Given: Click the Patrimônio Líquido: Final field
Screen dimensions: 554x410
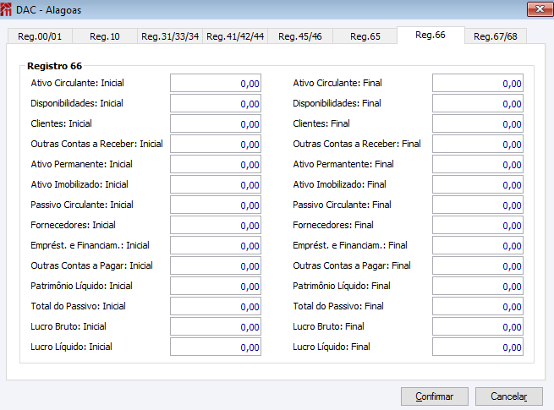Looking at the screenshot, I should point(478,287).
